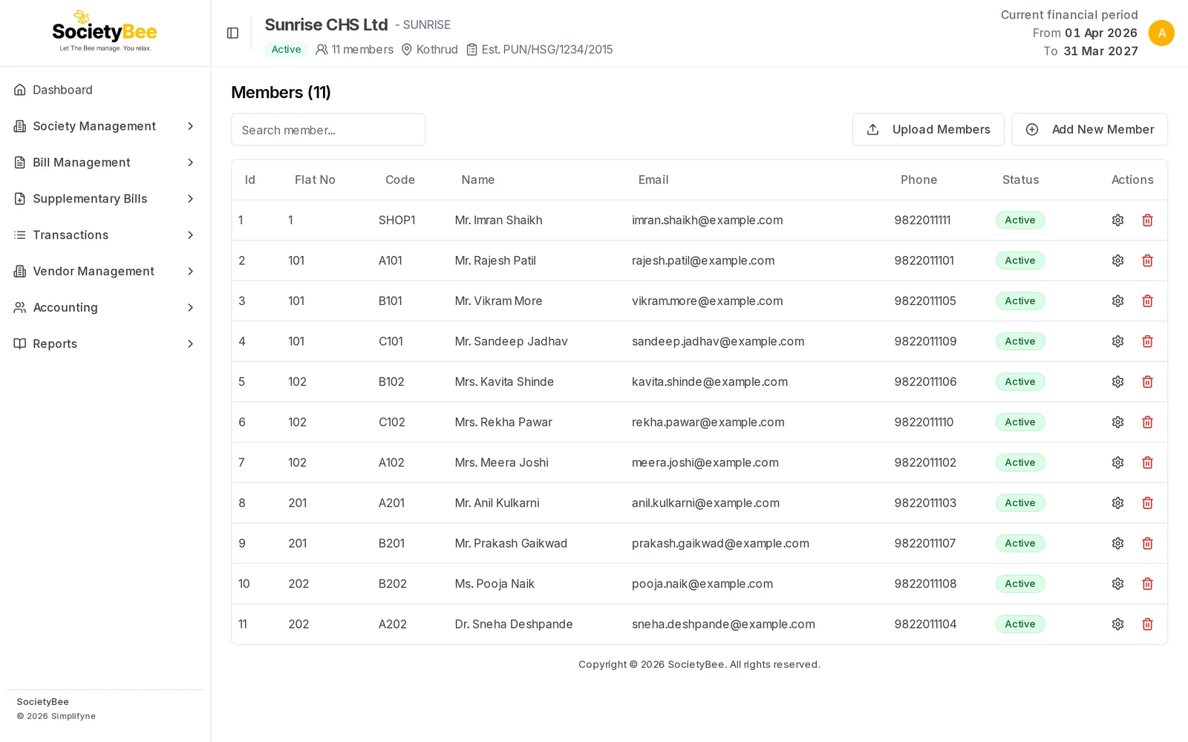
Task: Expand Supplementary Bills menu
Action: [105, 199]
